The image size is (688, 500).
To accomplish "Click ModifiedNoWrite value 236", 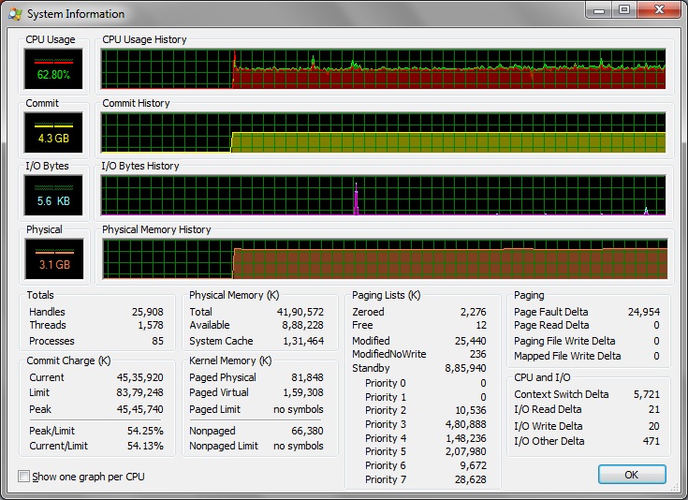I will [x=477, y=354].
